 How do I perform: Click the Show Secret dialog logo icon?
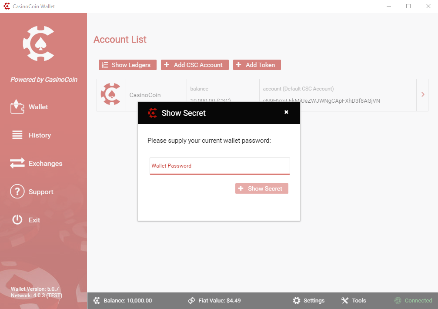[153, 113]
